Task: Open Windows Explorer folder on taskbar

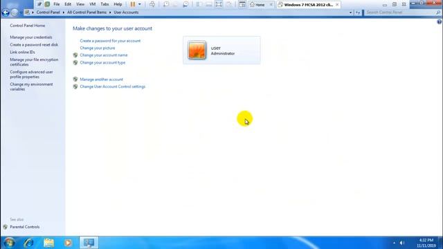Action: tap(48, 243)
